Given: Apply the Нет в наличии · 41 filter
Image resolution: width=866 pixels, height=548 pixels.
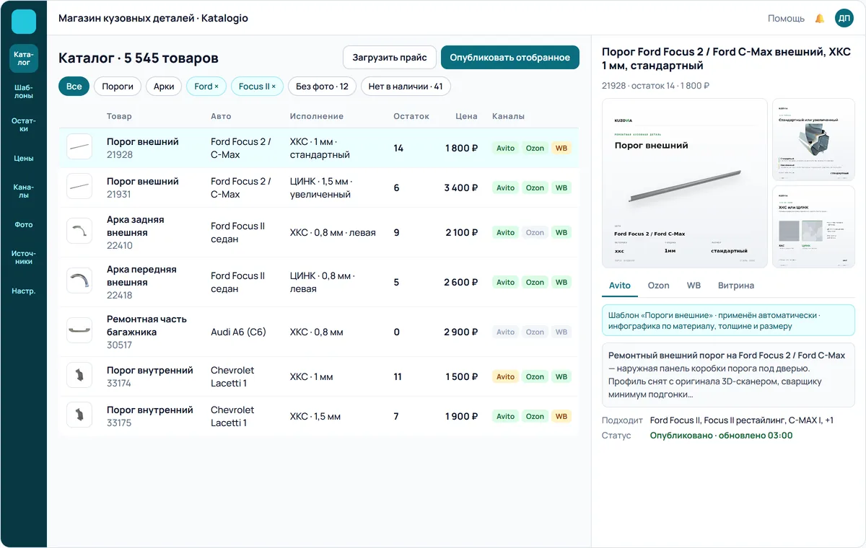Looking at the screenshot, I should point(406,87).
